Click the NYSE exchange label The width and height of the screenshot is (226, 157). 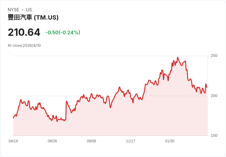[14, 10]
